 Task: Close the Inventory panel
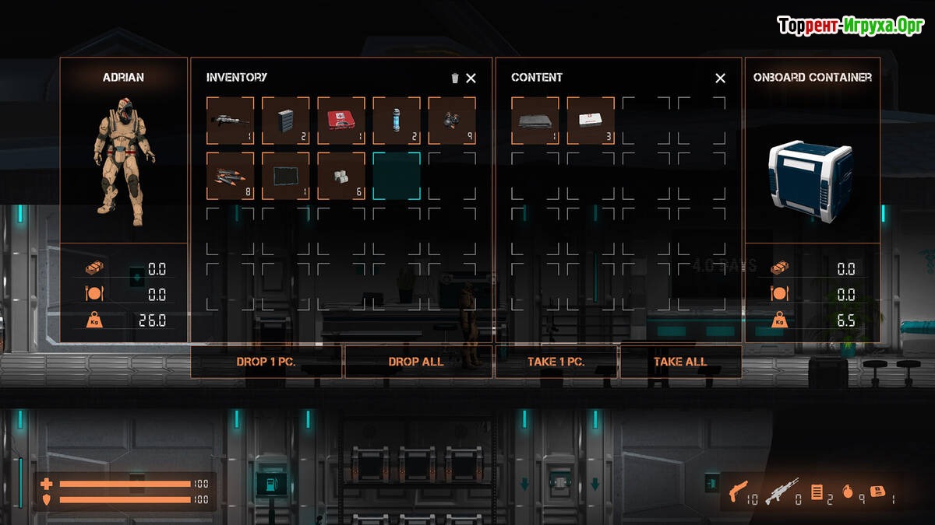click(x=471, y=78)
